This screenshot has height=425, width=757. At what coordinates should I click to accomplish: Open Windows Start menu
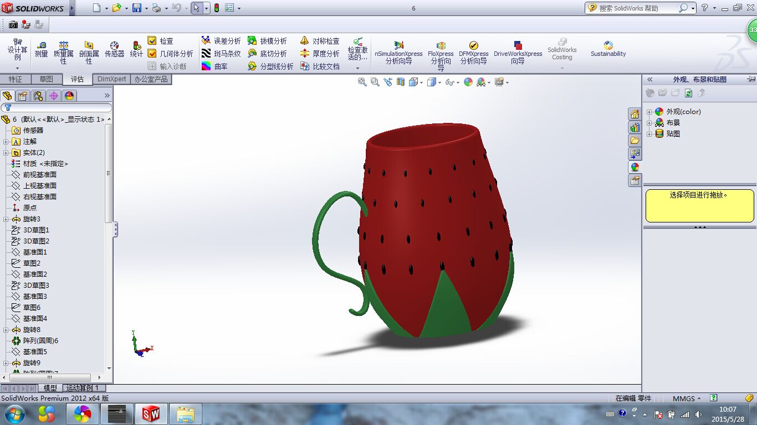tap(14, 414)
